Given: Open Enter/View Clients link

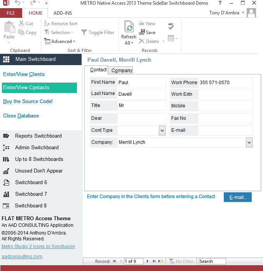Looking at the screenshot, I should (24, 74).
